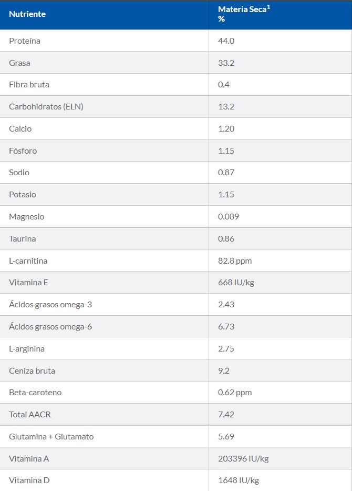Select the Calcio value 1.20
Screen dimensions: 352x491
tap(226, 129)
